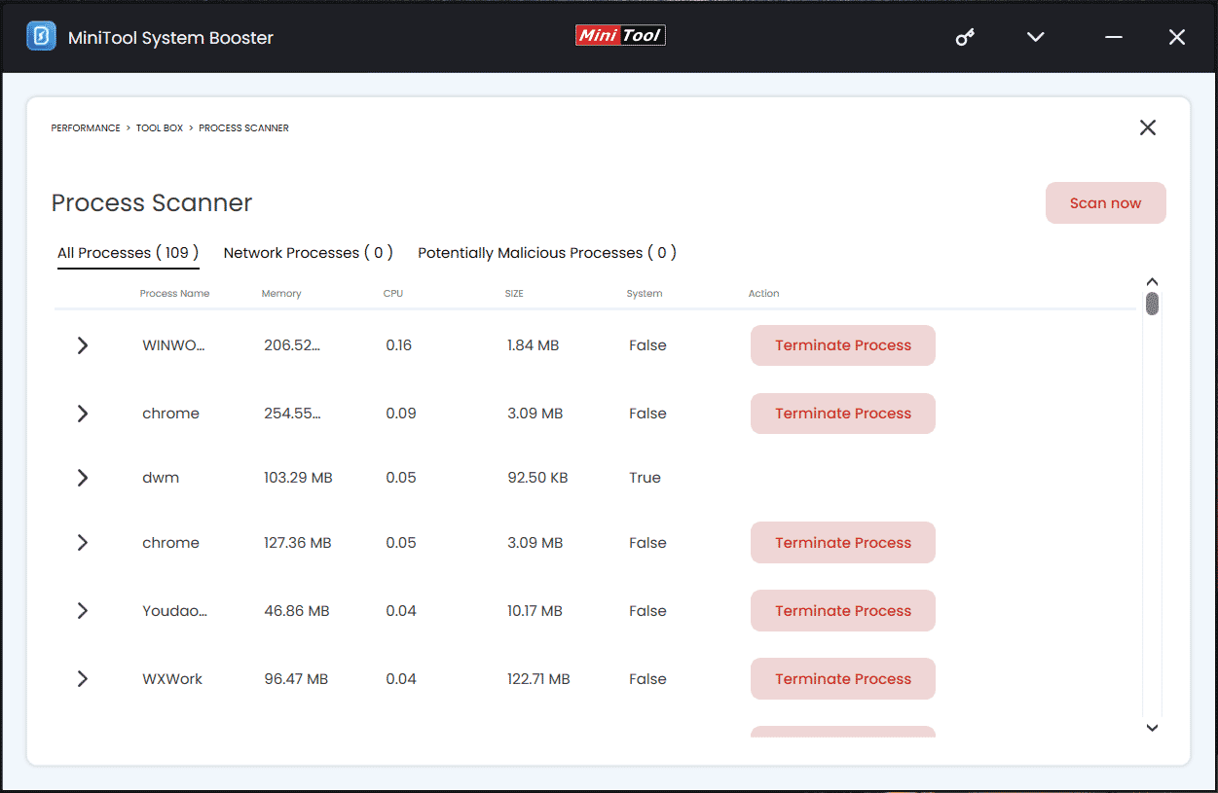
Task: Click the 103.29 MB memory value
Action: 298,478
